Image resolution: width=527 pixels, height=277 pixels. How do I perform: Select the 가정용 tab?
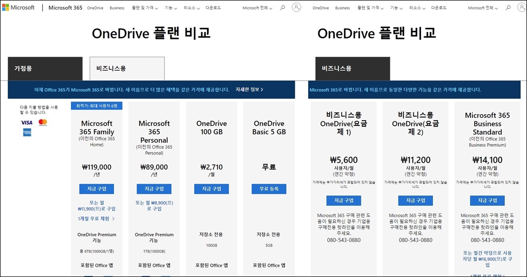click(45, 69)
